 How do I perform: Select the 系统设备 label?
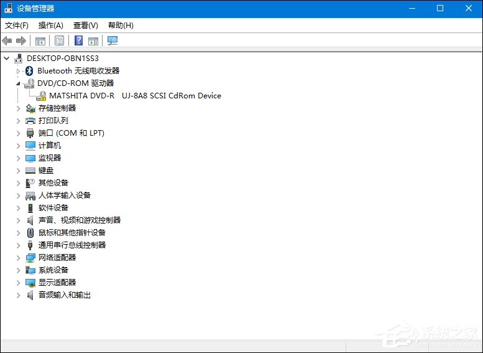53,270
